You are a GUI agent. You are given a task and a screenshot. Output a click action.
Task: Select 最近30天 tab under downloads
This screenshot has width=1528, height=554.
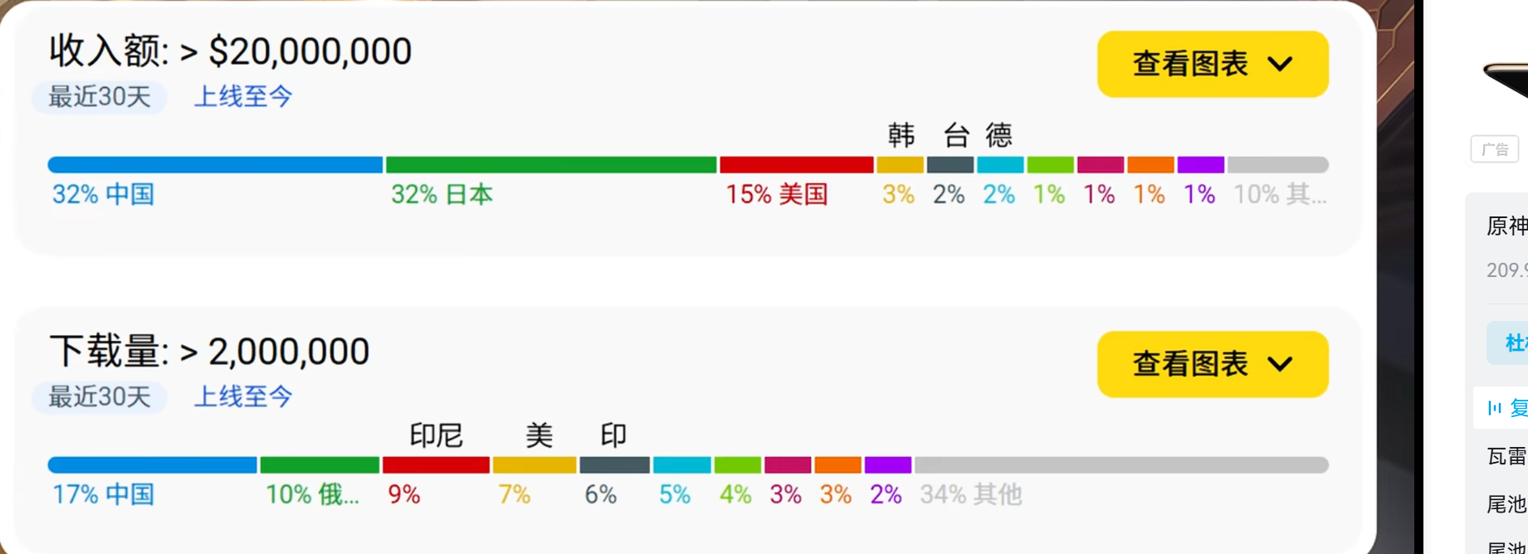click(x=100, y=397)
